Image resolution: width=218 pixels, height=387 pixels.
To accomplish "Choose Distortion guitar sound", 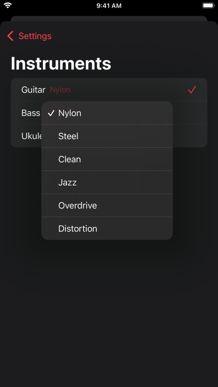I will click(107, 229).
